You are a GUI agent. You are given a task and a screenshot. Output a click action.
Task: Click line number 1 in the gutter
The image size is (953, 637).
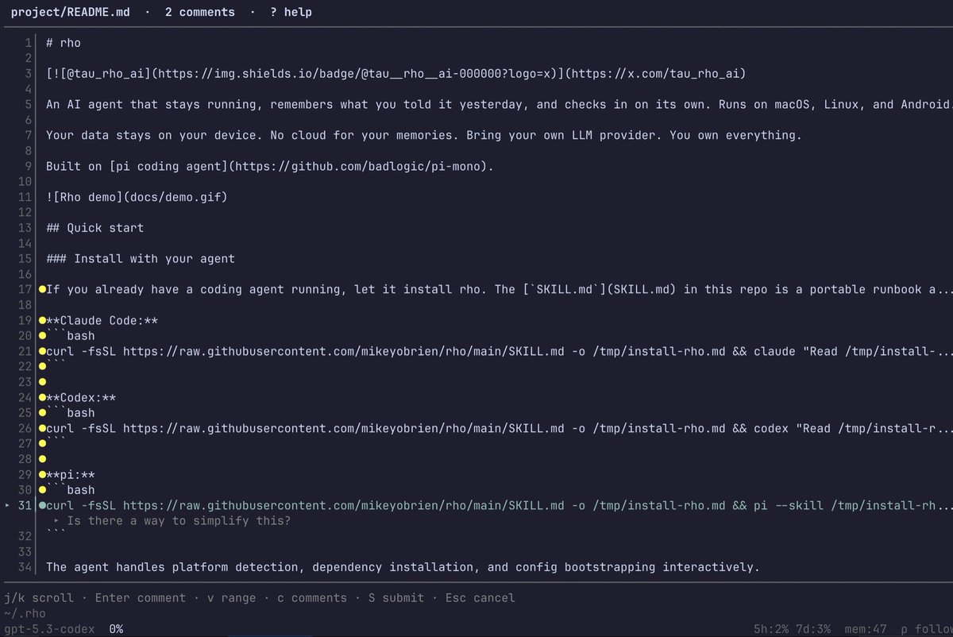coord(27,43)
